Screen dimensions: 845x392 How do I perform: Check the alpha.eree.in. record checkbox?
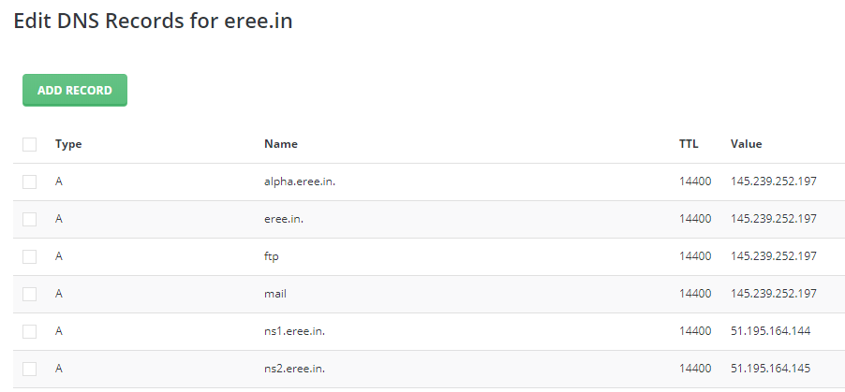(x=30, y=181)
